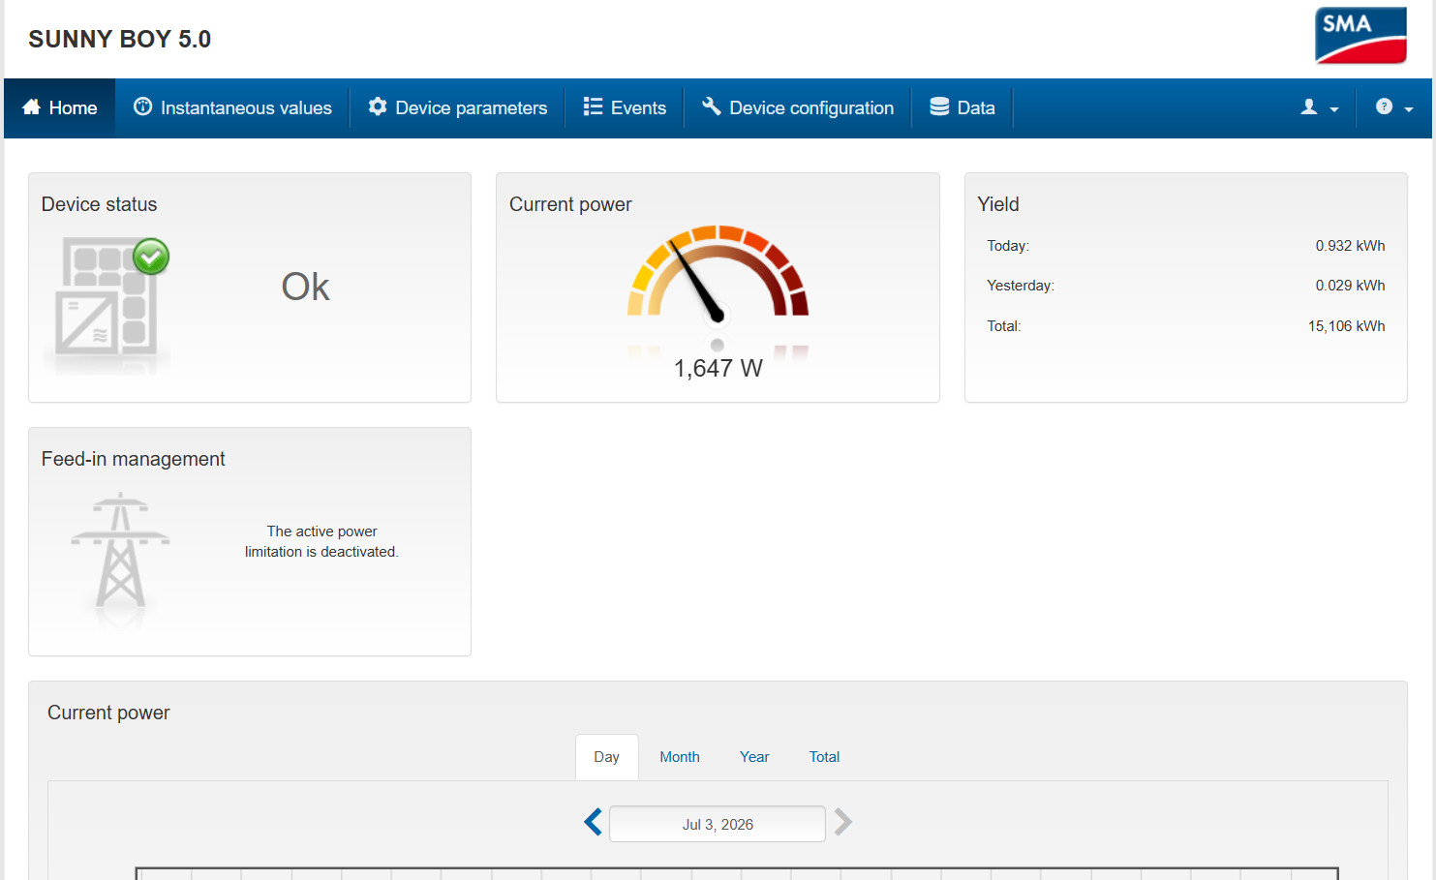Open Device parameters menu
The height and width of the screenshot is (880, 1436).
click(457, 107)
